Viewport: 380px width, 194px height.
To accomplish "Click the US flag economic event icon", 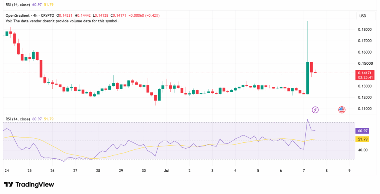I will 342,110.
